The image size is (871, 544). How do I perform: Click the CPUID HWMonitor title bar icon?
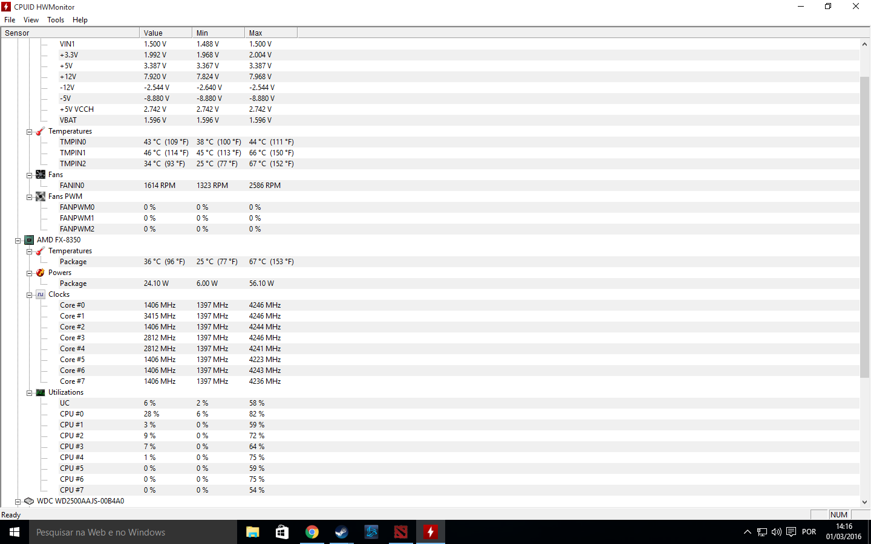tap(7, 7)
